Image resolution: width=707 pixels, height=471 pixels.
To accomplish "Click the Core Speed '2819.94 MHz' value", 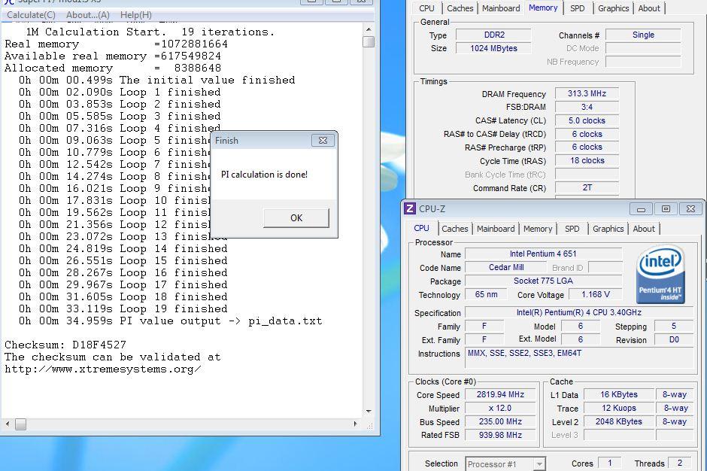I will point(500,395).
